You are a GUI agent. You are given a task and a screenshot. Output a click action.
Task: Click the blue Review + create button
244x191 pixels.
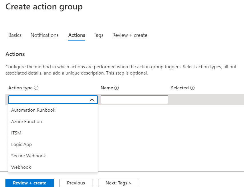30,183
